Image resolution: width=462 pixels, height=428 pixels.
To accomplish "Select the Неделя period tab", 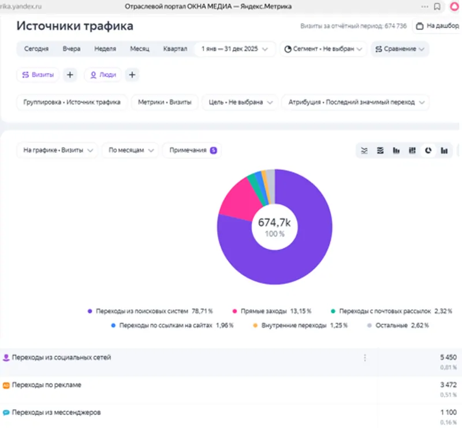I will click(105, 49).
